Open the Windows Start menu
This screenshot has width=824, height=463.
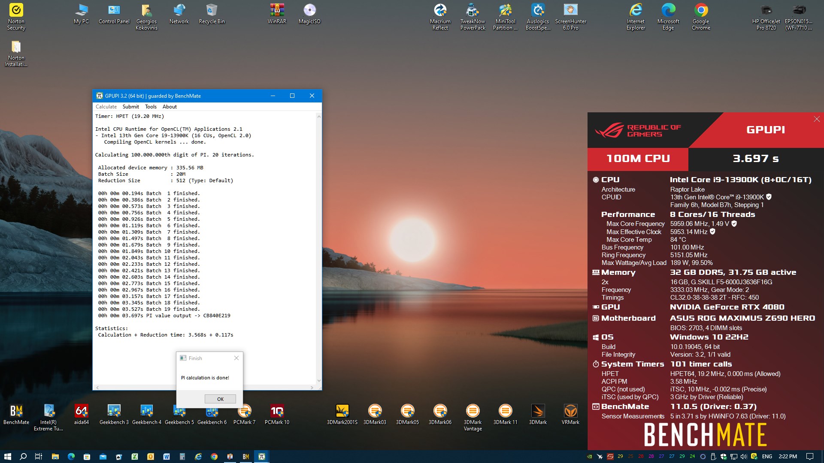[x=8, y=457]
